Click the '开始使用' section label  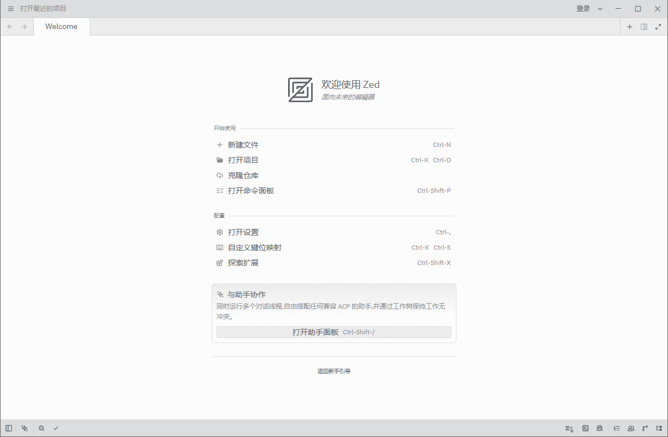click(x=225, y=128)
